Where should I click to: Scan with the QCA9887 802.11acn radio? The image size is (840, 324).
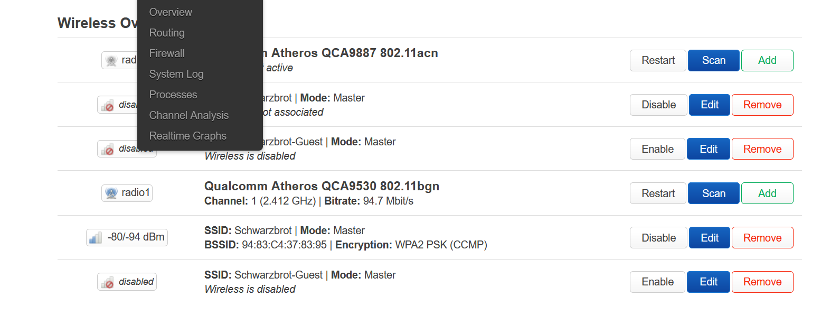tap(713, 60)
